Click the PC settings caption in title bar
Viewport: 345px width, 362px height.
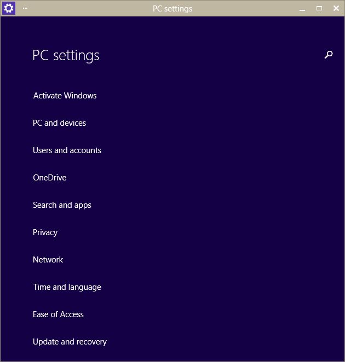[x=173, y=8]
